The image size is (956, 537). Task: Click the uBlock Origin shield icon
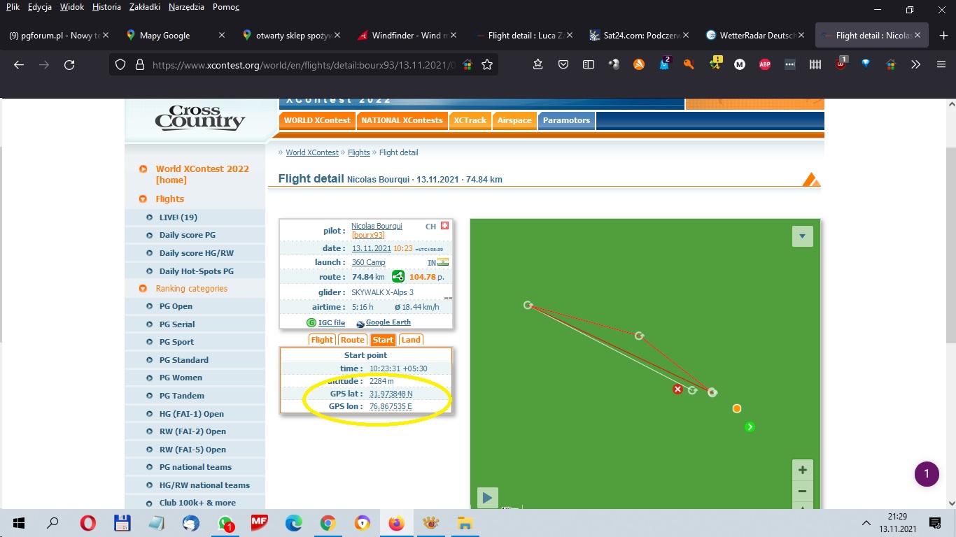pyautogui.click(x=841, y=64)
